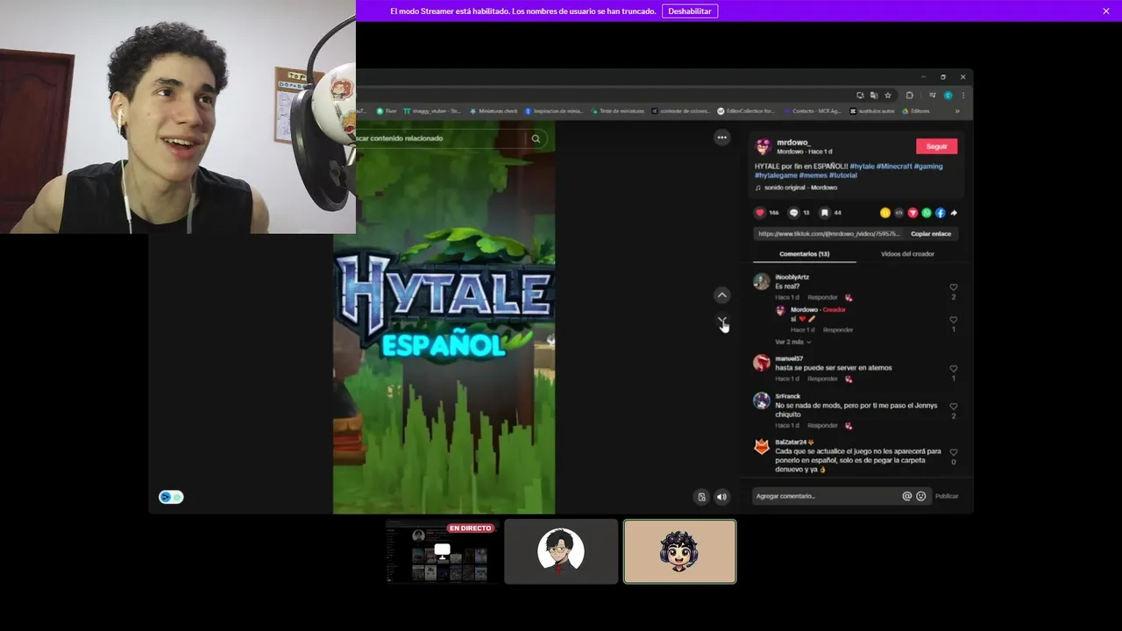Open the 'Miniaturas check' bookmark
Screen dimensions: 1122x631
[494, 111]
